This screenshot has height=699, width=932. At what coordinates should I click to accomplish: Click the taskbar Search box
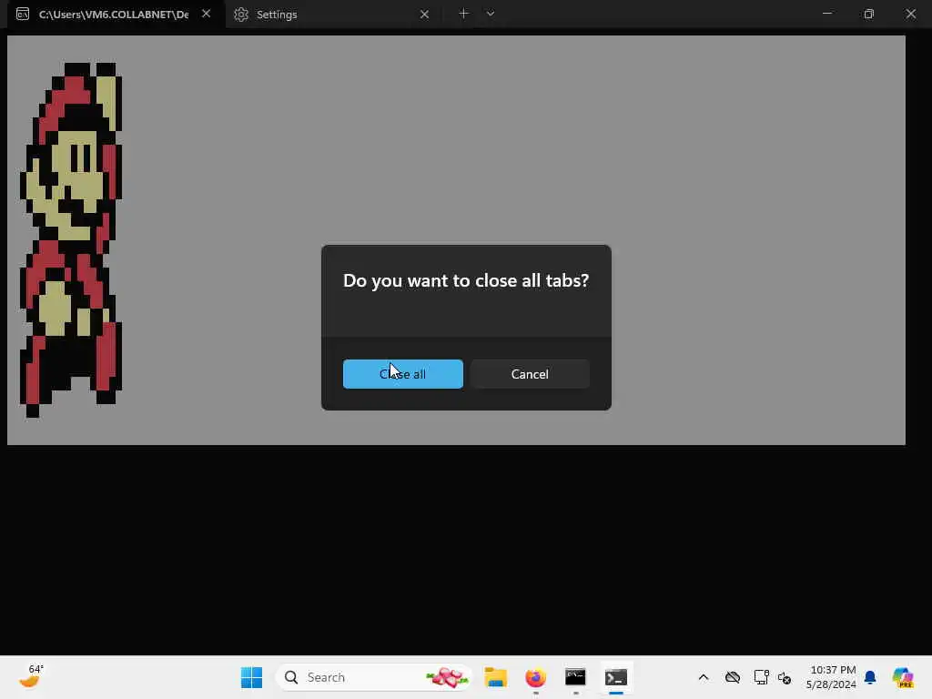(x=374, y=677)
